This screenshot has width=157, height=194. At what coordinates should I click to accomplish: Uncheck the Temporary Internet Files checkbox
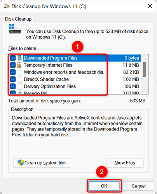tap(13, 65)
